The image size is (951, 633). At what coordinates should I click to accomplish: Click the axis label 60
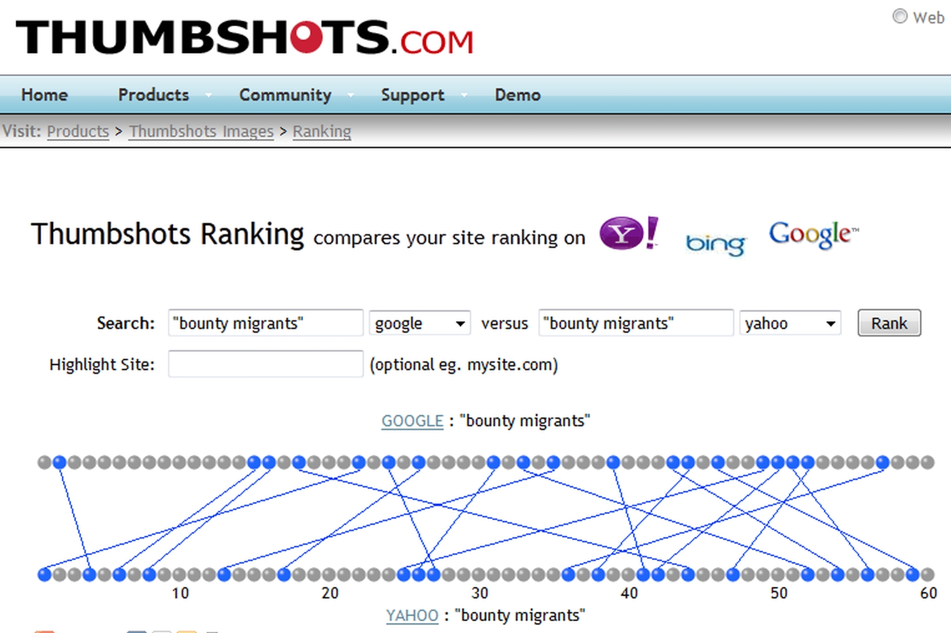pyautogui.click(x=929, y=593)
